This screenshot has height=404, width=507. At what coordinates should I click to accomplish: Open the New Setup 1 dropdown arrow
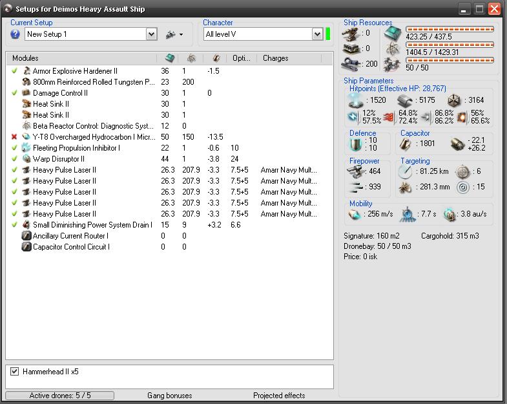coord(151,34)
